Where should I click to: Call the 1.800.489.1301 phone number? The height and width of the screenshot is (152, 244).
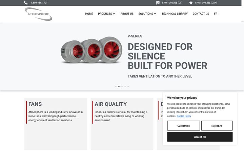point(39,3)
